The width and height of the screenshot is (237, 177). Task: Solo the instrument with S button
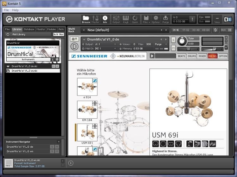click(x=173, y=40)
